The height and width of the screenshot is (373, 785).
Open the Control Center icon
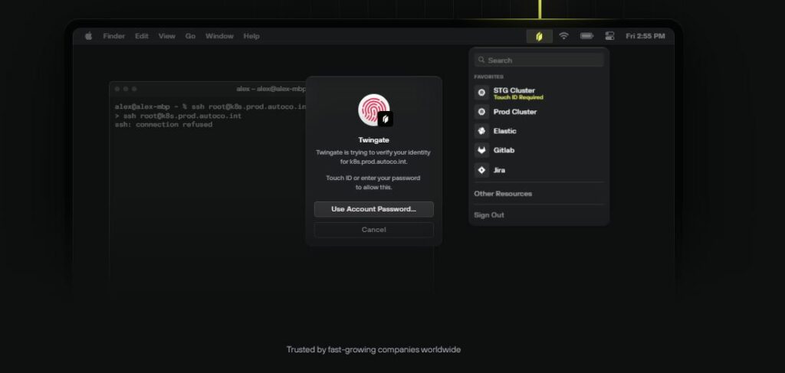click(x=609, y=36)
